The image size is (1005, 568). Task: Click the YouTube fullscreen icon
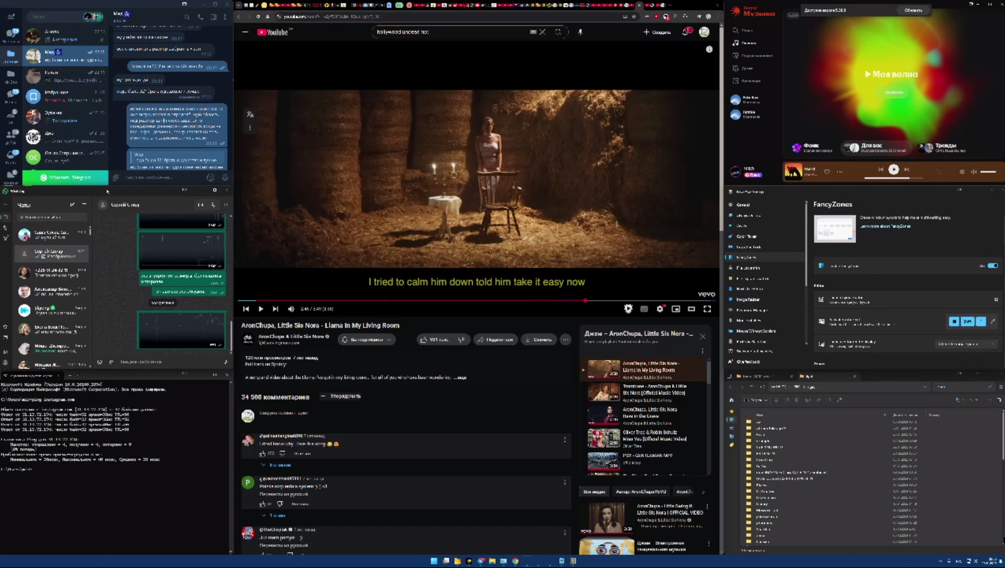tap(707, 309)
